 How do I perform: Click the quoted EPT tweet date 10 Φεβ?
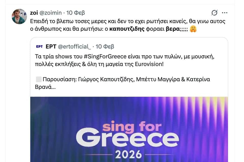pyautogui.click(x=105, y=46)
